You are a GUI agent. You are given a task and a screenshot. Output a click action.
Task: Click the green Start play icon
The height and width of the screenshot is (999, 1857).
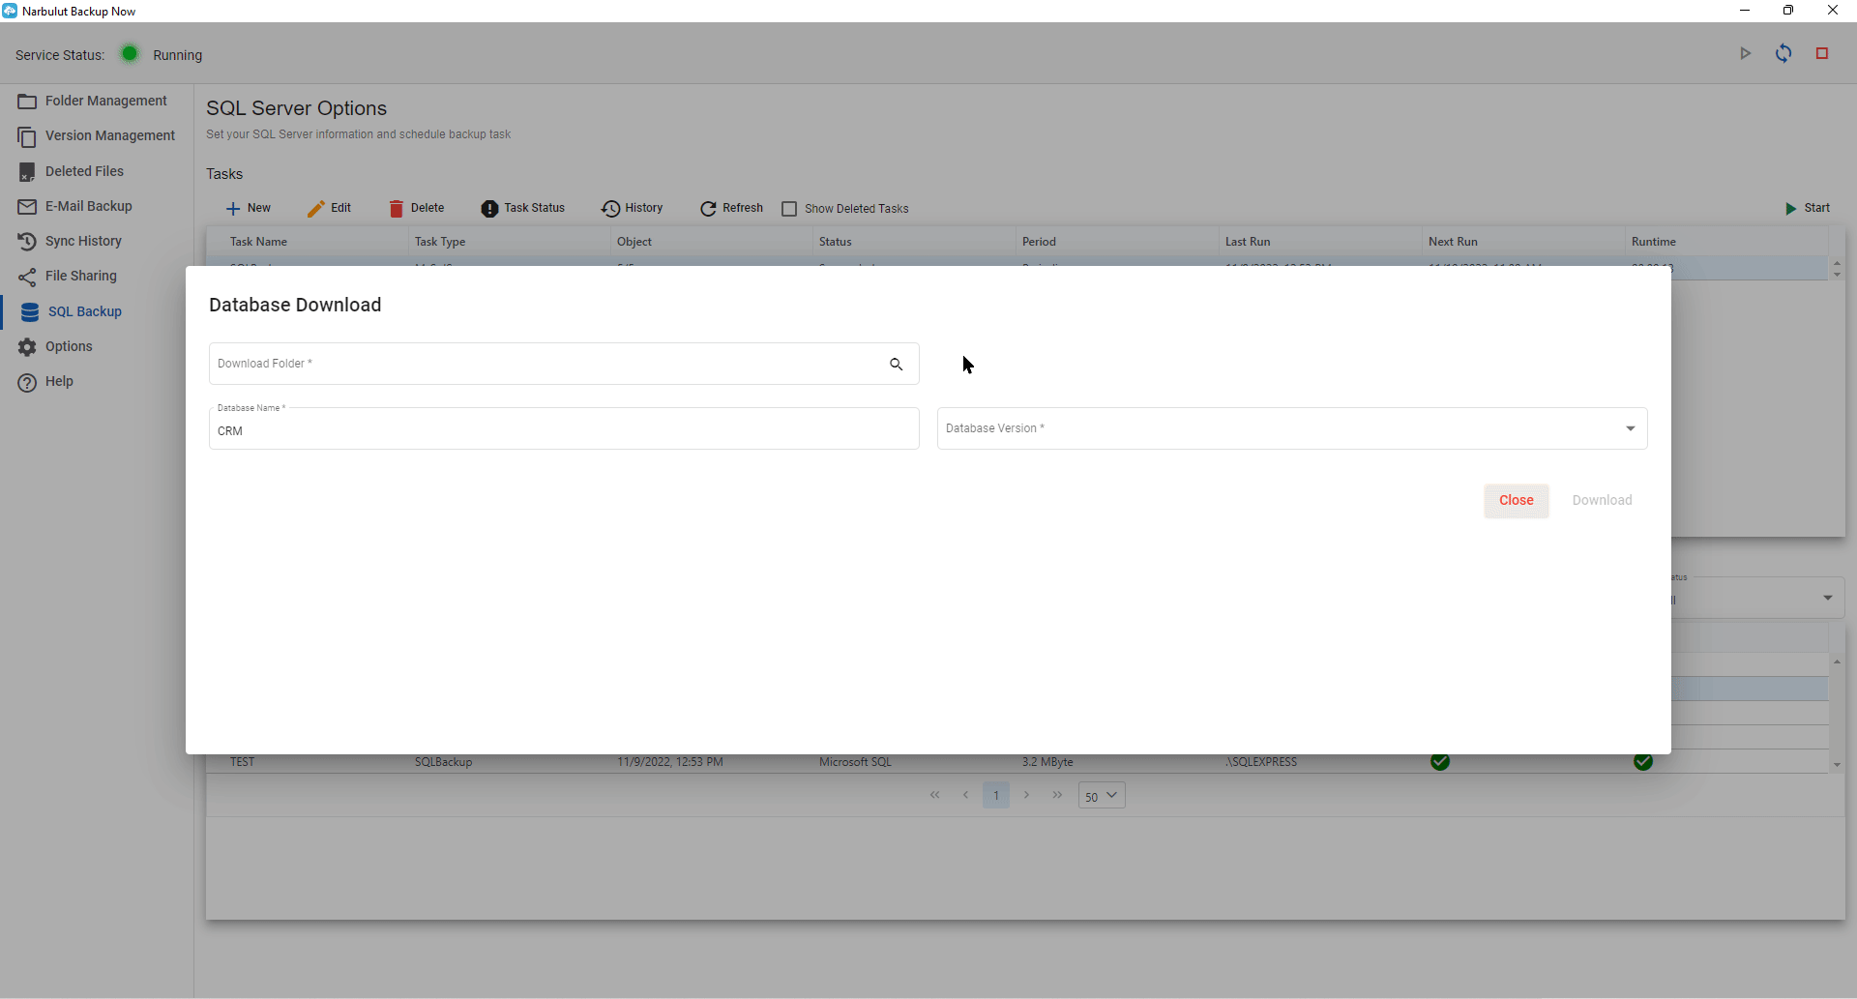(1790, 209)
